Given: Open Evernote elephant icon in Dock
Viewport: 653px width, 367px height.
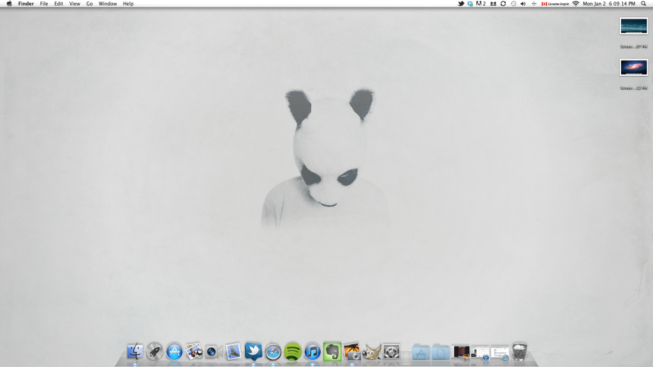Looking at the screenshot, I should pos(332,351).
